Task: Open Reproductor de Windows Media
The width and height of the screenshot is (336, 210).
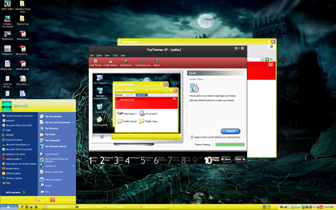Action: click(19, 164)
